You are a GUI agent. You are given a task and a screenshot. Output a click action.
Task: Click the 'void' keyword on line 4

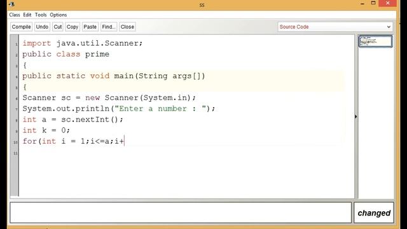coord(100,76)
